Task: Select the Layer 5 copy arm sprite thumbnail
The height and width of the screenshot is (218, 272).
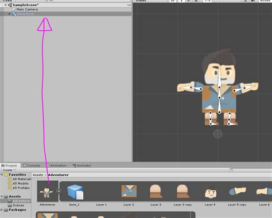Action: tap(238, 191)
